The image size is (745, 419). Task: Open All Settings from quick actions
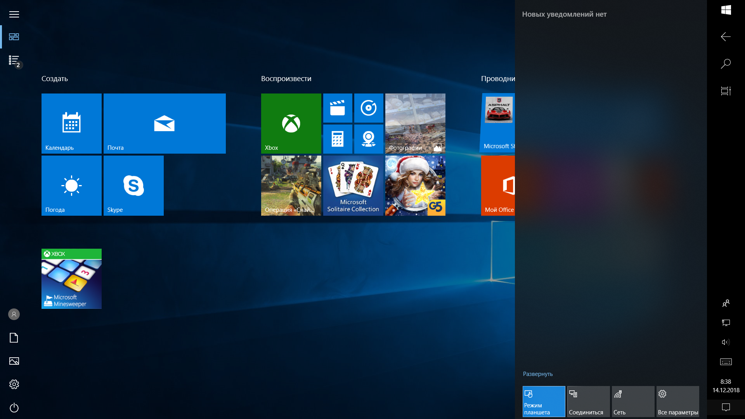point(677,401)
